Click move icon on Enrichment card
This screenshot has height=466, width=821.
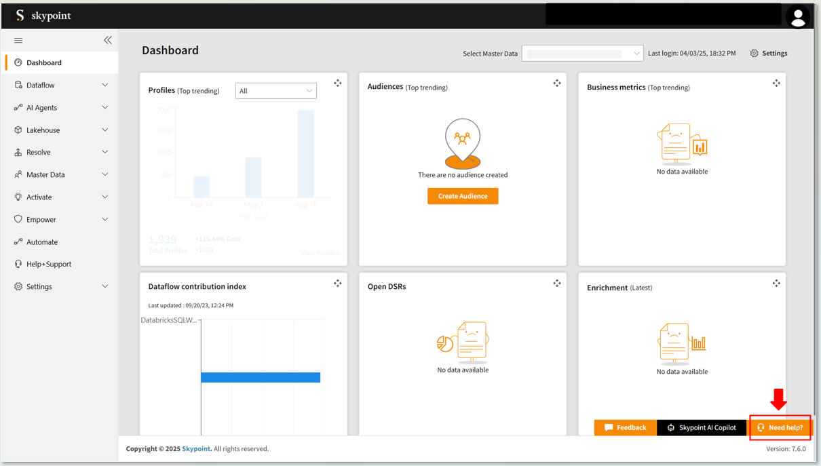776,284
